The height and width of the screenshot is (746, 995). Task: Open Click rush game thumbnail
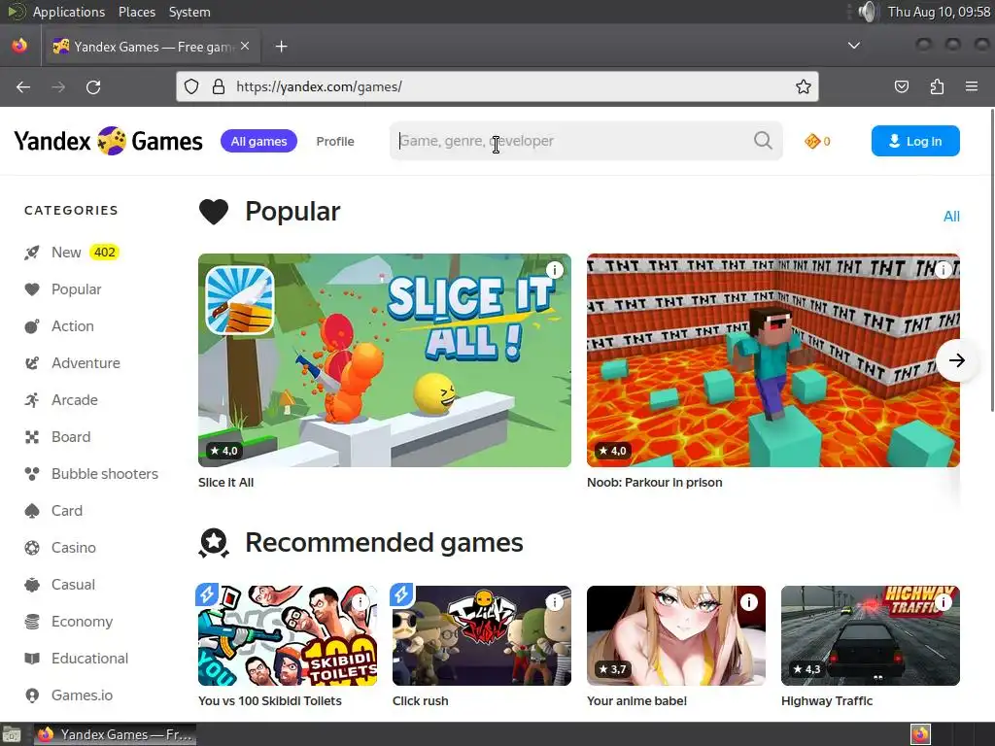tap(482, 635)
